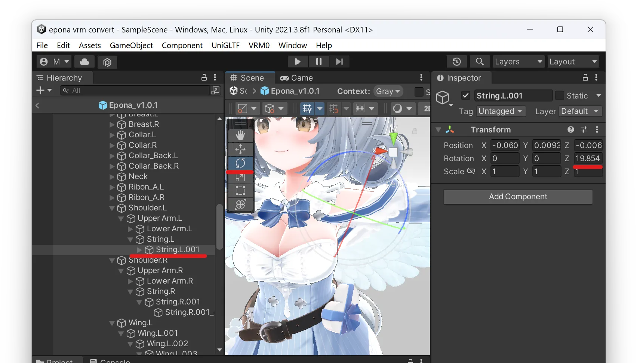
Task: Open the File menu
Action: 42,45
